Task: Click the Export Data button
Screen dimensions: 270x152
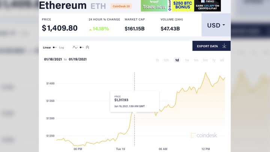Action: pos(207,46)
